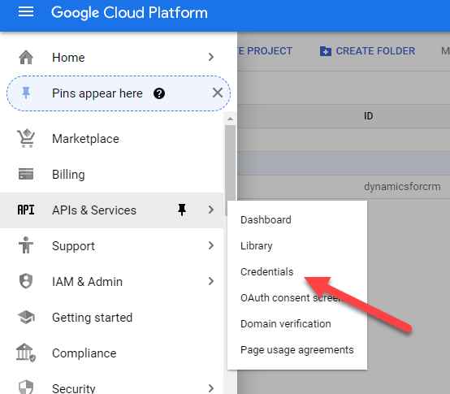Click the partially visible CREATE PROJECT button

(x=265, y=51)
